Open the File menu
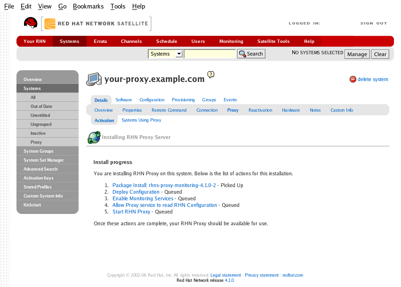The width and height of the screenshot is (401, 287). coord(9,7)
